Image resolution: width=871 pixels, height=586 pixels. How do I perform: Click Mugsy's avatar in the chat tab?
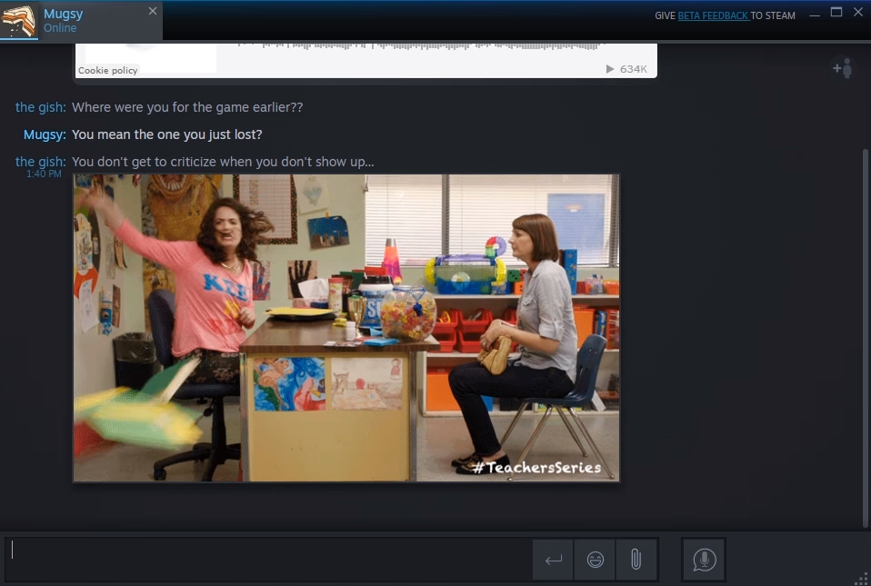click(18, 19)
